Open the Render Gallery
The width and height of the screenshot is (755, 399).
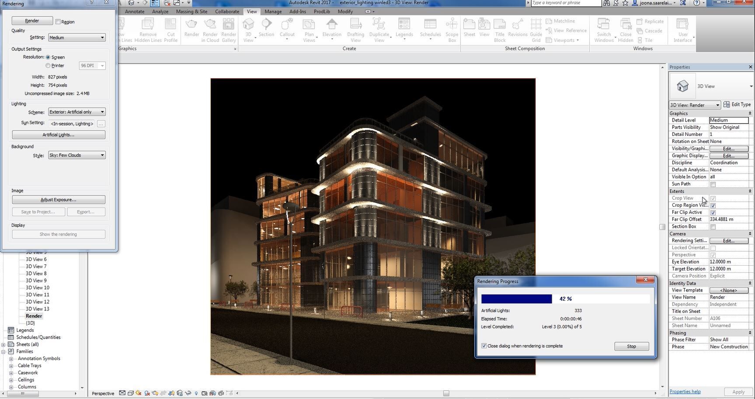pyautogui.click(x=228, y=28)
